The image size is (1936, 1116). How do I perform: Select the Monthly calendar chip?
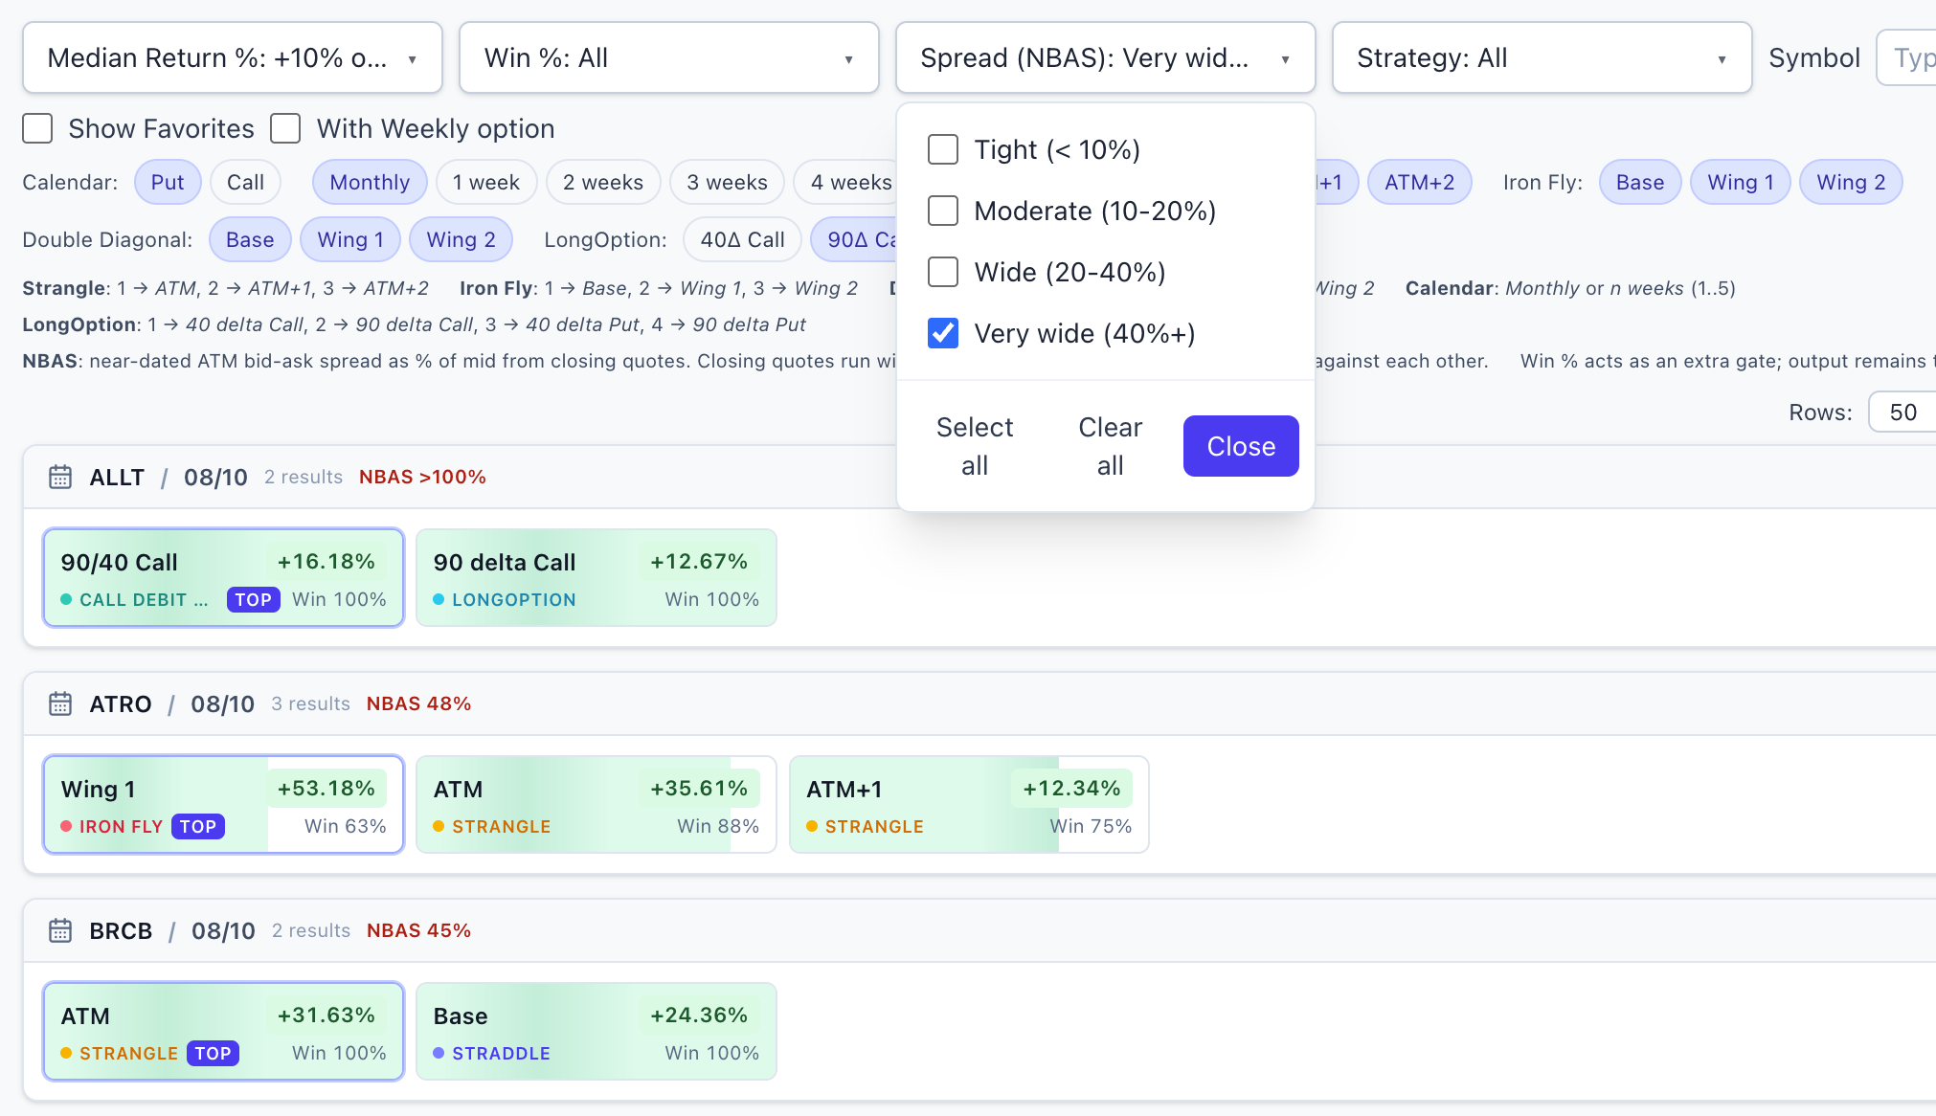(x=370, y=183)
